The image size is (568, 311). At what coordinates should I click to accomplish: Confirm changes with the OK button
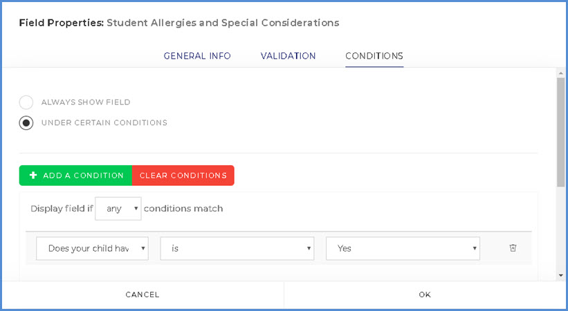point(425,294)
